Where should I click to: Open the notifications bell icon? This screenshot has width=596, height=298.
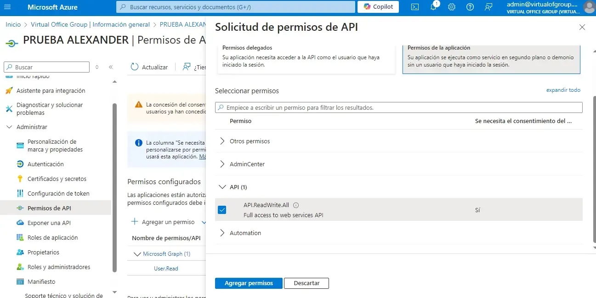point(433,7)
